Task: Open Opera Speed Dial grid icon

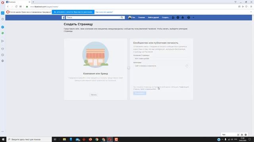Action: coord(20,7)
